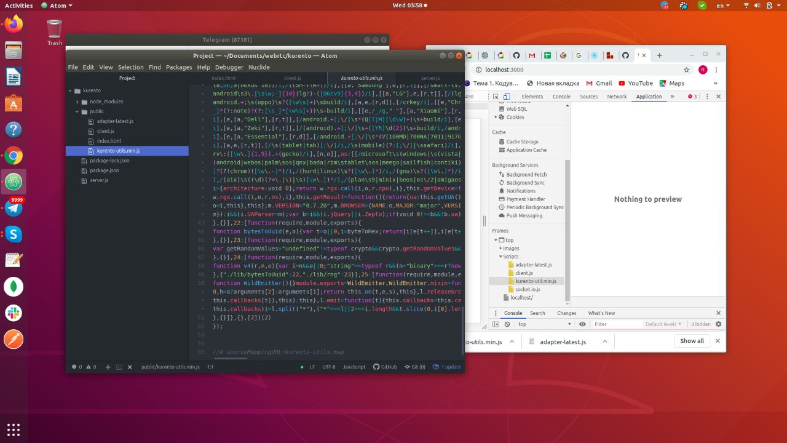Viewport: 787px width, 443px height.
Task: Switch to index.html tab in Atom
Action: tap(224, 78)
